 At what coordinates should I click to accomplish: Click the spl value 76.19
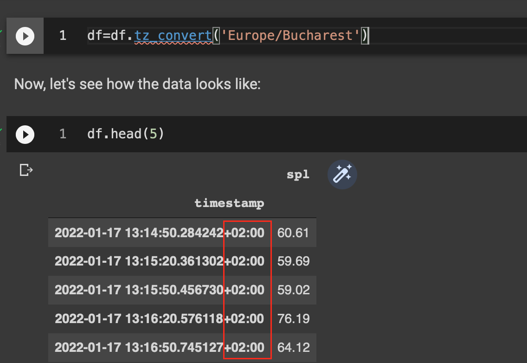(x=293, y=319)
